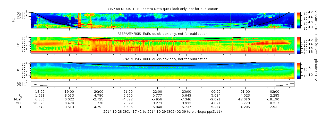Click the 20:00 time axis label
The width and height of the screenshot is (322, 115).
click(x=99, y=92)
